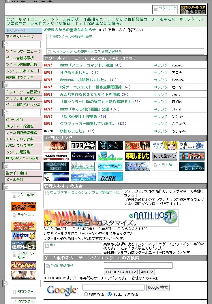The height and width of the screenshot is (304, 212).
Task: Open 3分ゲーコンテスト一般審査期間開始 news
Action: pyautogui.click(x=91, y=87)
